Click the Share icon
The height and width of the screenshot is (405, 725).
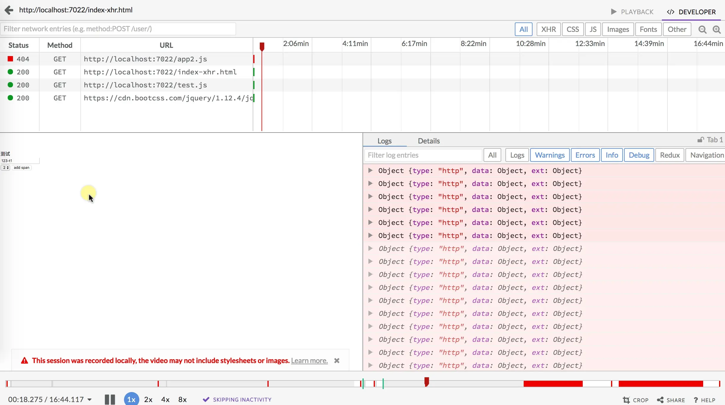point(660,400)
